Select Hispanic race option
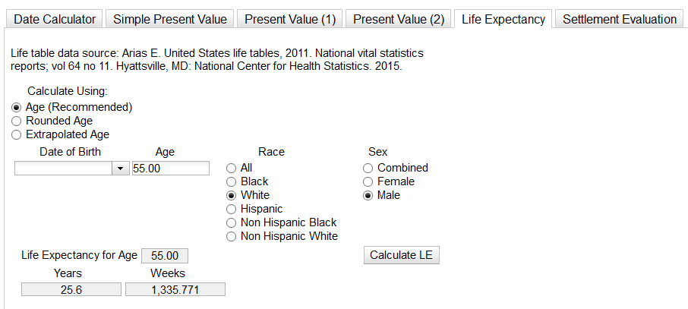Image resolution: width=688 pixels, height=309 pixels. pos(232,209)
